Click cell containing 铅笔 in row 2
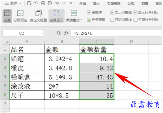163x113 pixels. (x=27, y=58)
